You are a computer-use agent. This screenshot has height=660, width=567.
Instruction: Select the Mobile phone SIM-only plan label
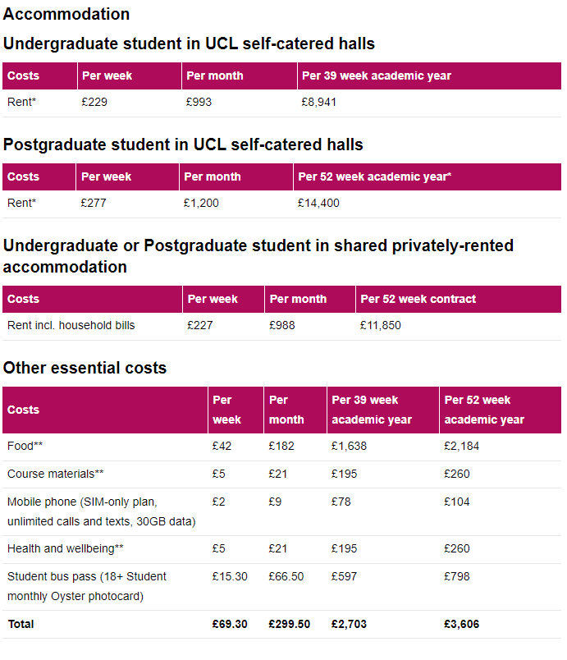(x=82, y=502)
